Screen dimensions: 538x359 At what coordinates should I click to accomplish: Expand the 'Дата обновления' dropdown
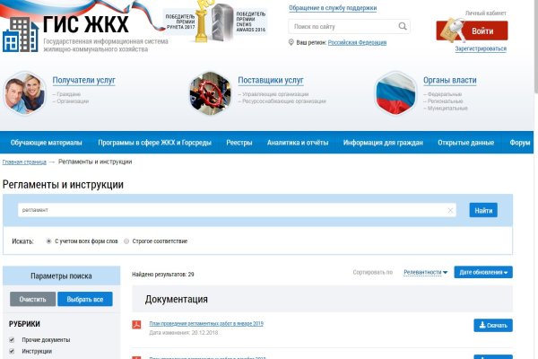(x=483, y=272)
